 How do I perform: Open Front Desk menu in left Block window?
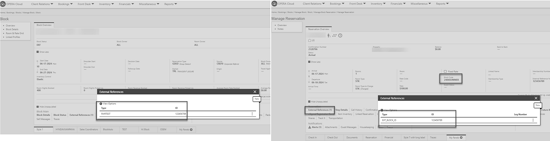click(x=86, y=4)
